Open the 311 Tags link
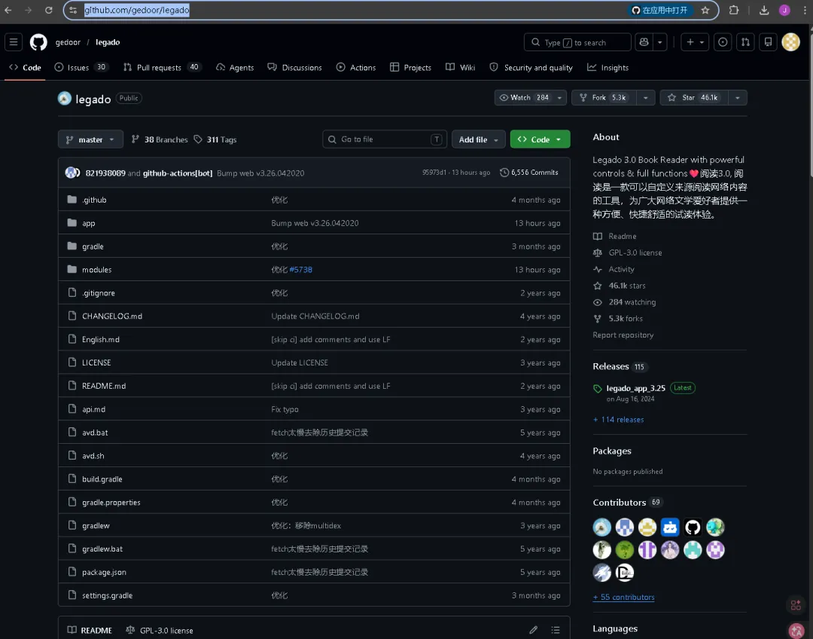Viewport: 813px width, 639px height. tap(215, 139)
